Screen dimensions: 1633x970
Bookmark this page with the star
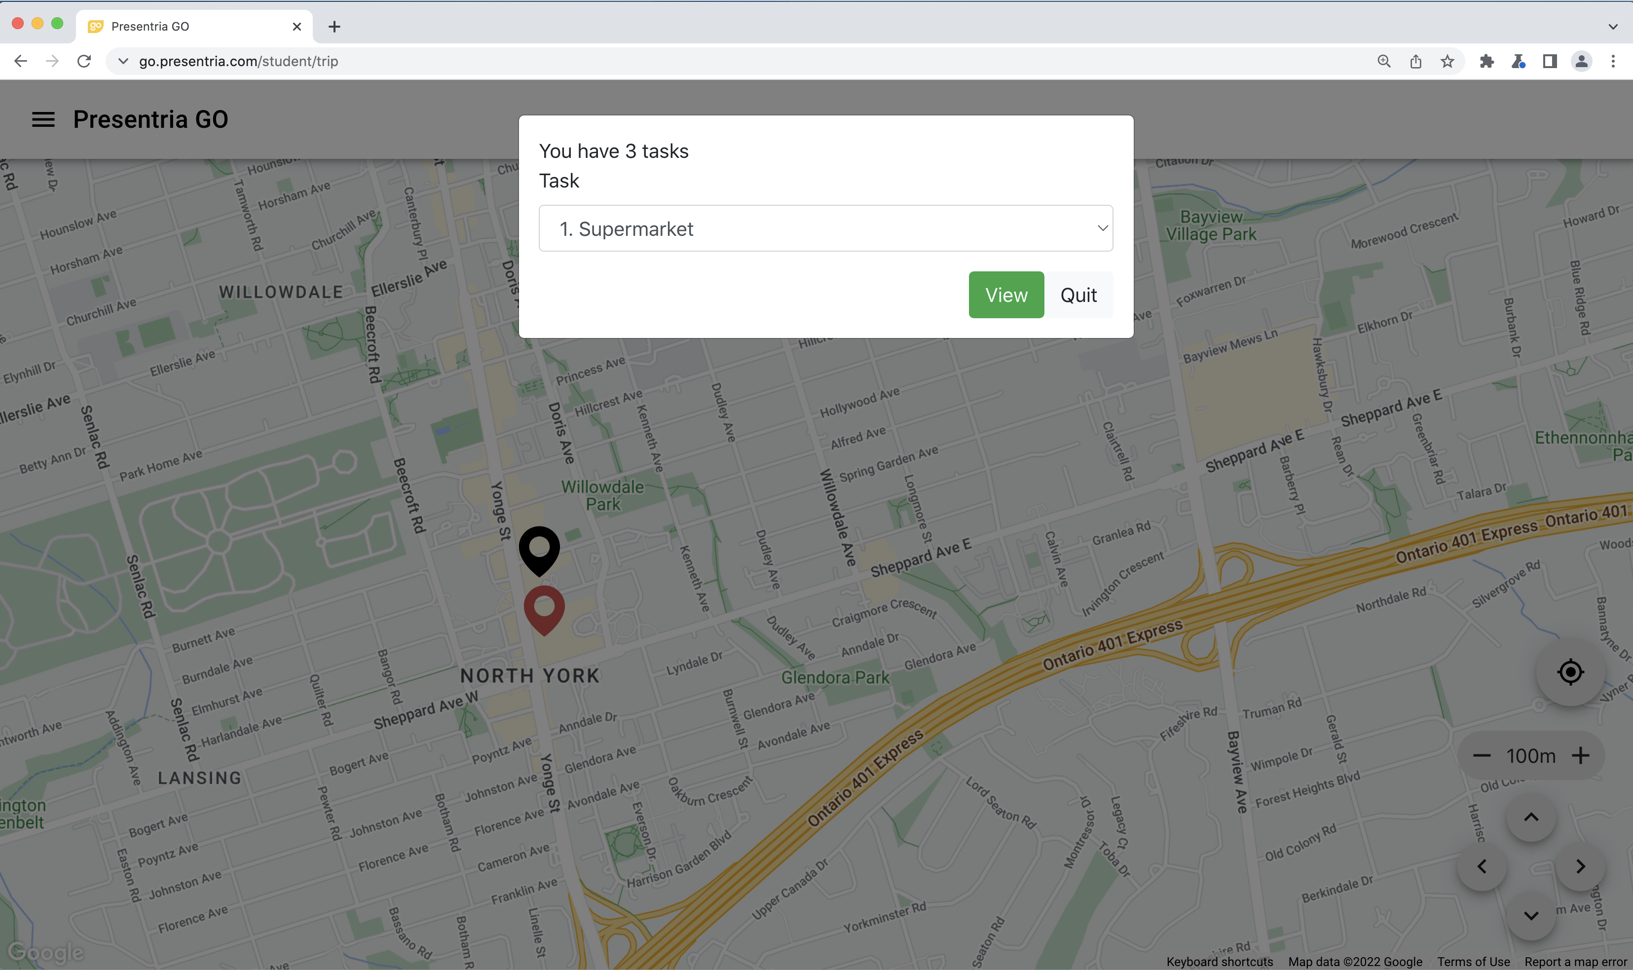pos(1447,62)
